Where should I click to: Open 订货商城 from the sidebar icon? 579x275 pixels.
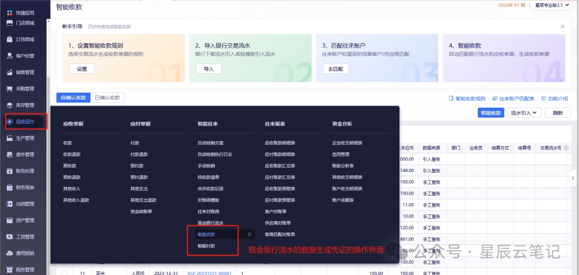[x=10, y=39]
